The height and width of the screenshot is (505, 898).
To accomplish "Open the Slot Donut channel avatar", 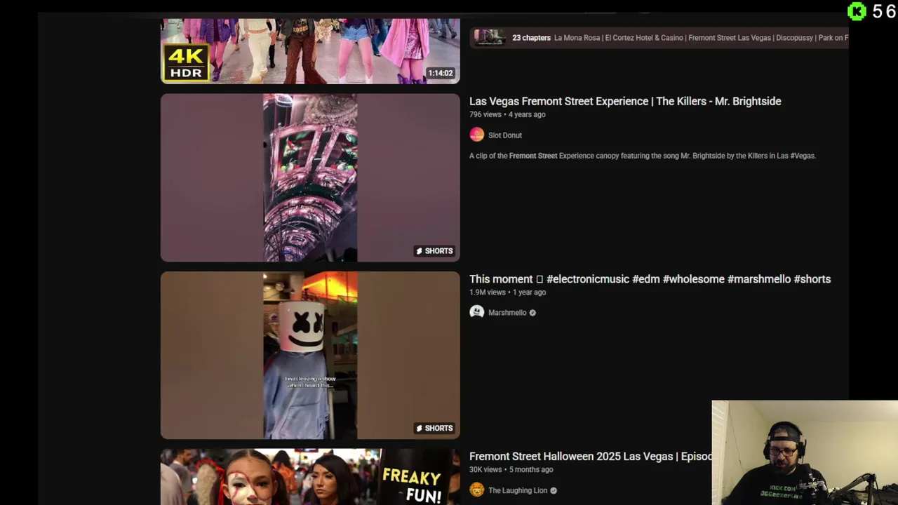I will (476, 135).
